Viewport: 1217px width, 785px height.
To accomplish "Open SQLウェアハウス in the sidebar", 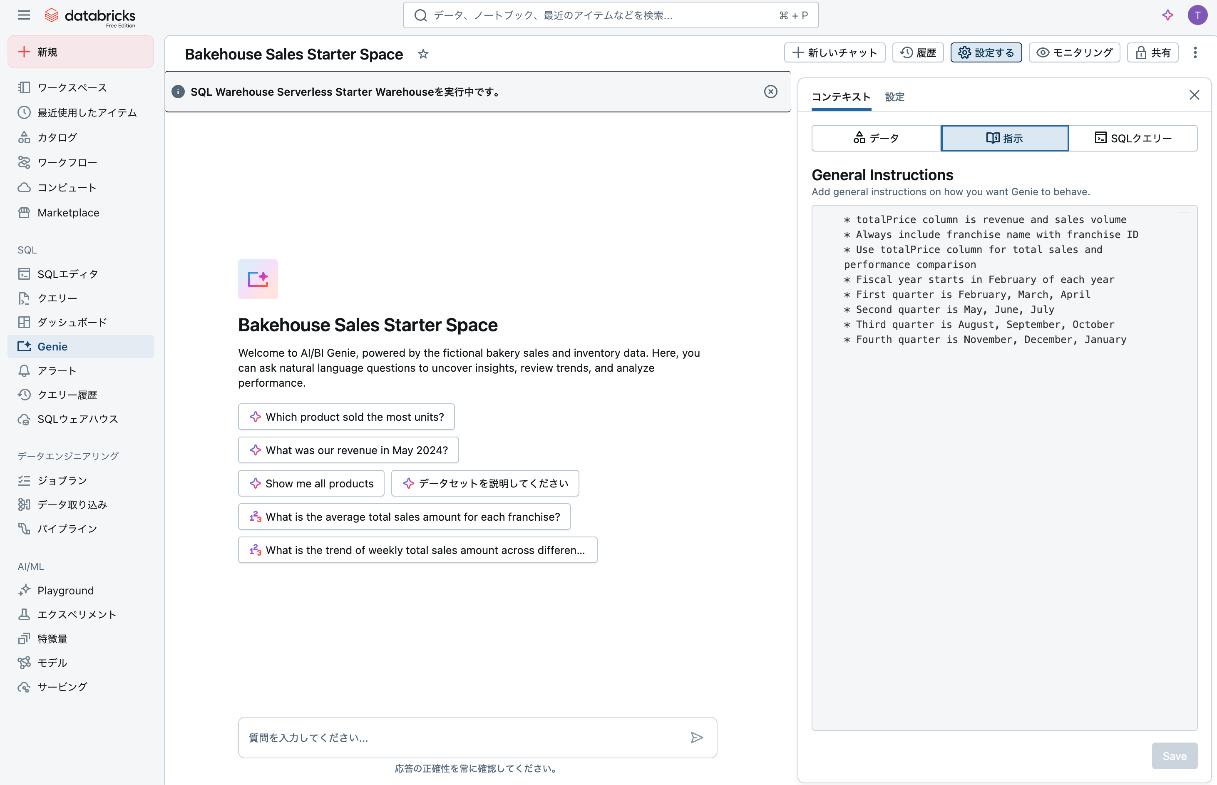I will click(x=80, y=419).
